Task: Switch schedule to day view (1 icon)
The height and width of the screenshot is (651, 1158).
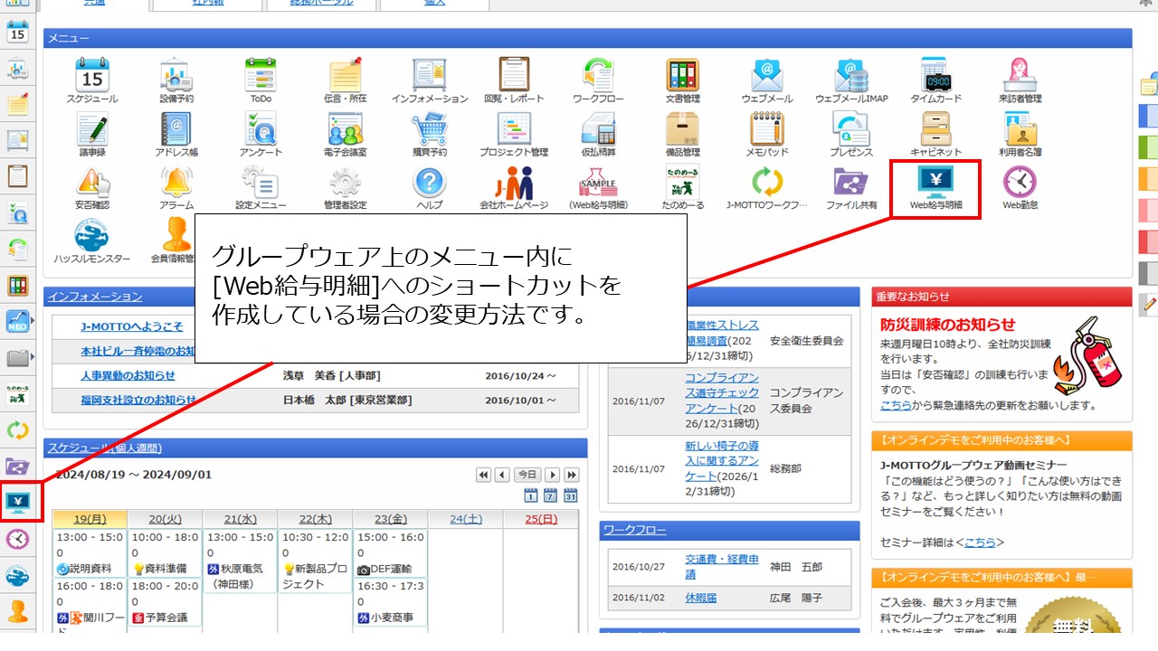Action: pyautogui.click(x=531, y=495)
